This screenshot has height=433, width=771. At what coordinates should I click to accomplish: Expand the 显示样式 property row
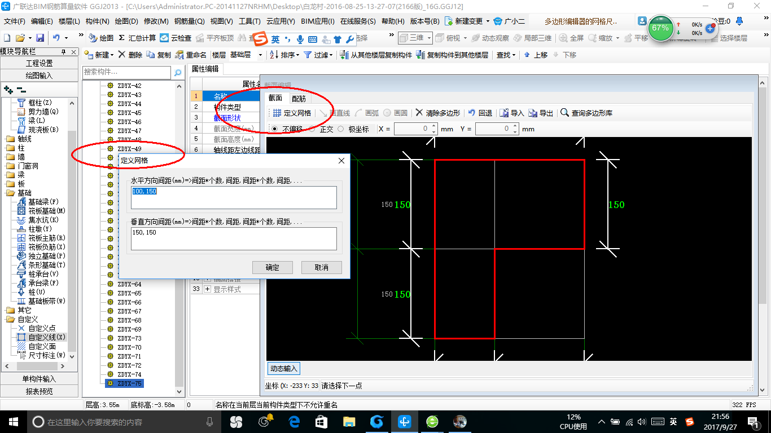click(x=207, y=289)
